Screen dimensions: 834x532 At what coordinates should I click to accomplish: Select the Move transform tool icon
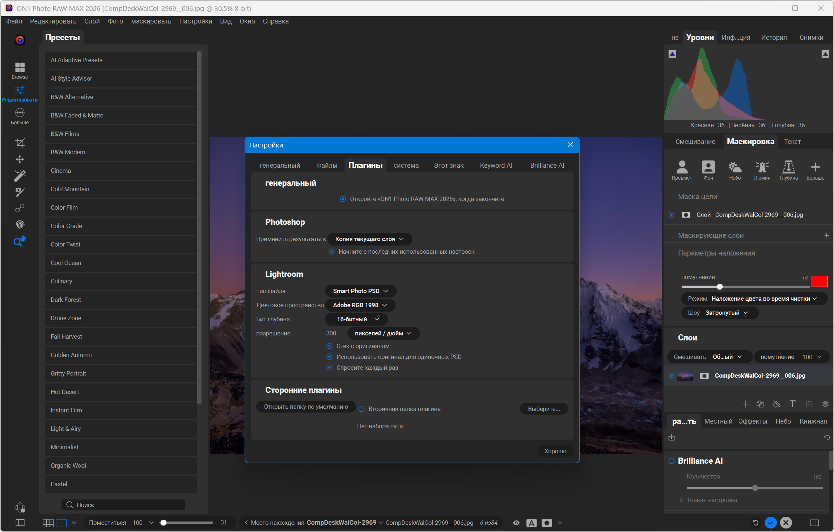pos(20,159)
